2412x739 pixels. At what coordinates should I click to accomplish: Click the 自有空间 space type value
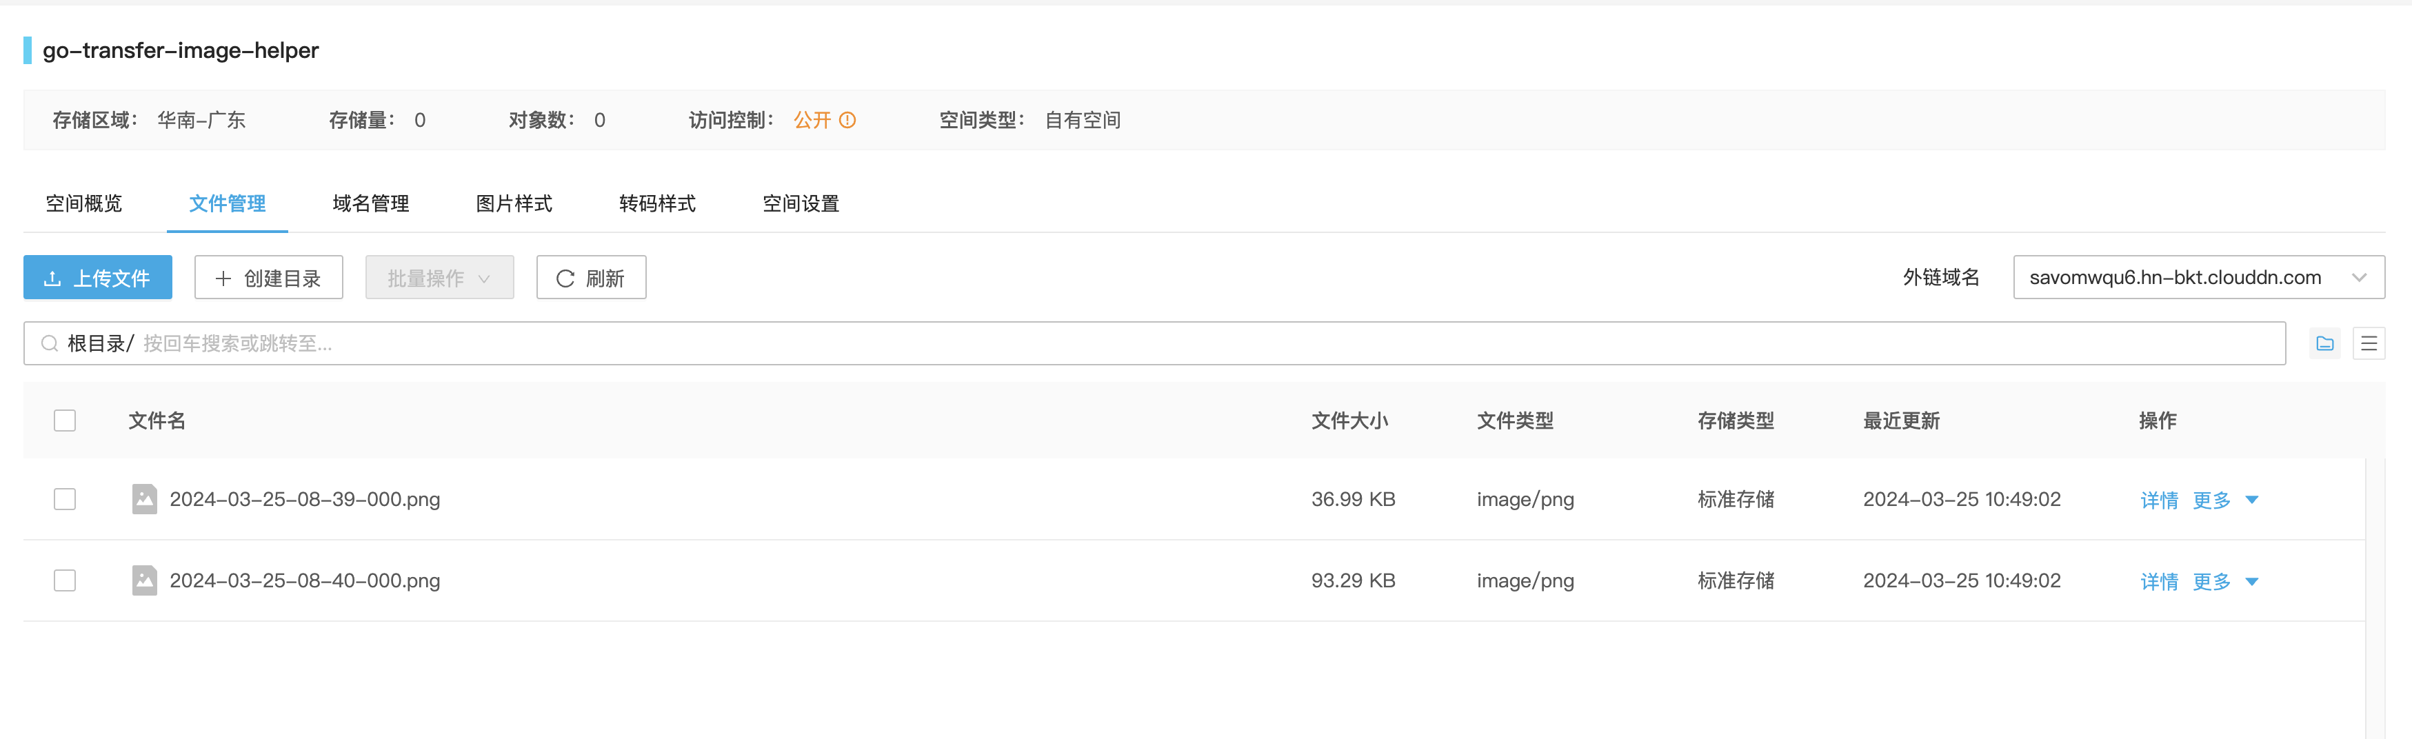tap(1083, 120)
